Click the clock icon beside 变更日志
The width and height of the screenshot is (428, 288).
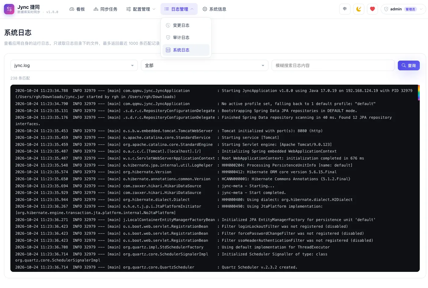[168, 25]
